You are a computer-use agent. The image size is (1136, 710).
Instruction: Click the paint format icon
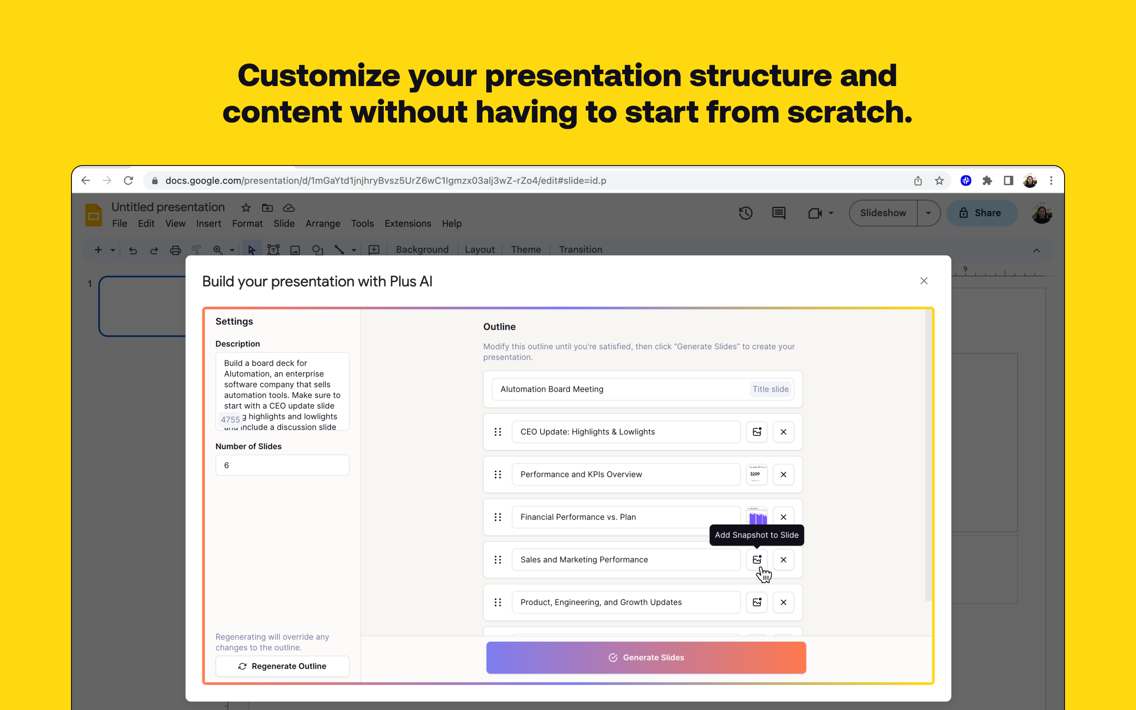196,250
